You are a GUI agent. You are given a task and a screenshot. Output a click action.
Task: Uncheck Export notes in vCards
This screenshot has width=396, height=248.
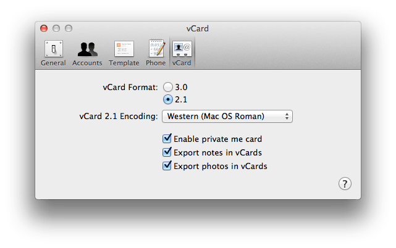click(x=167, y=152)
